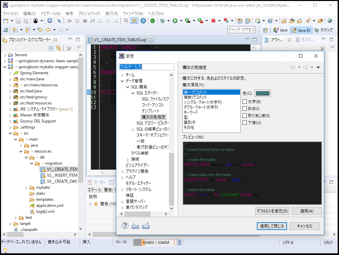Click the help question mark icon

[x=125, y=226]
